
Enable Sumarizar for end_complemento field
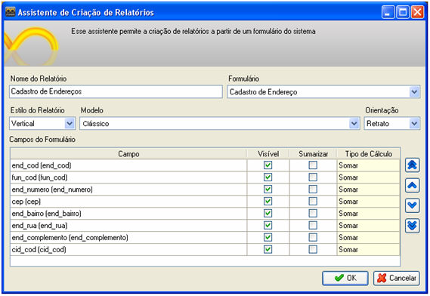[313, 237]
